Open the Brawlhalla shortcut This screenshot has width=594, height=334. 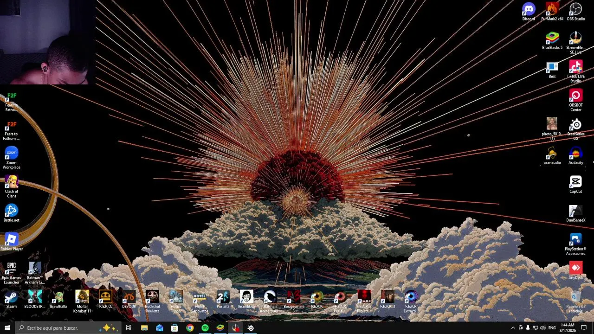point(58,300)
